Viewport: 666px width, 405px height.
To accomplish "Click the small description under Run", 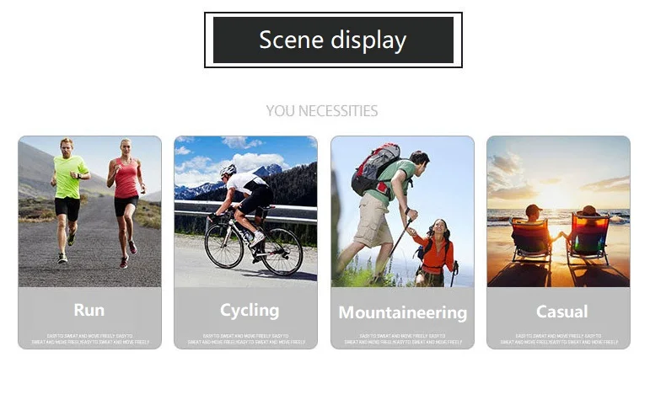I will [x=90, y=338].
